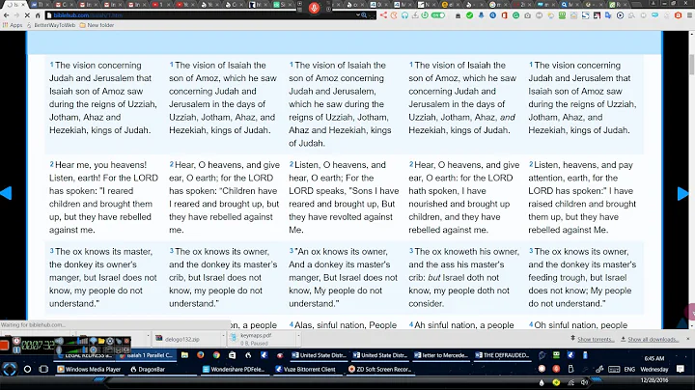Open File Explorer from the taskbar
This screenshot has height=390, width=695.
[184, 355]
